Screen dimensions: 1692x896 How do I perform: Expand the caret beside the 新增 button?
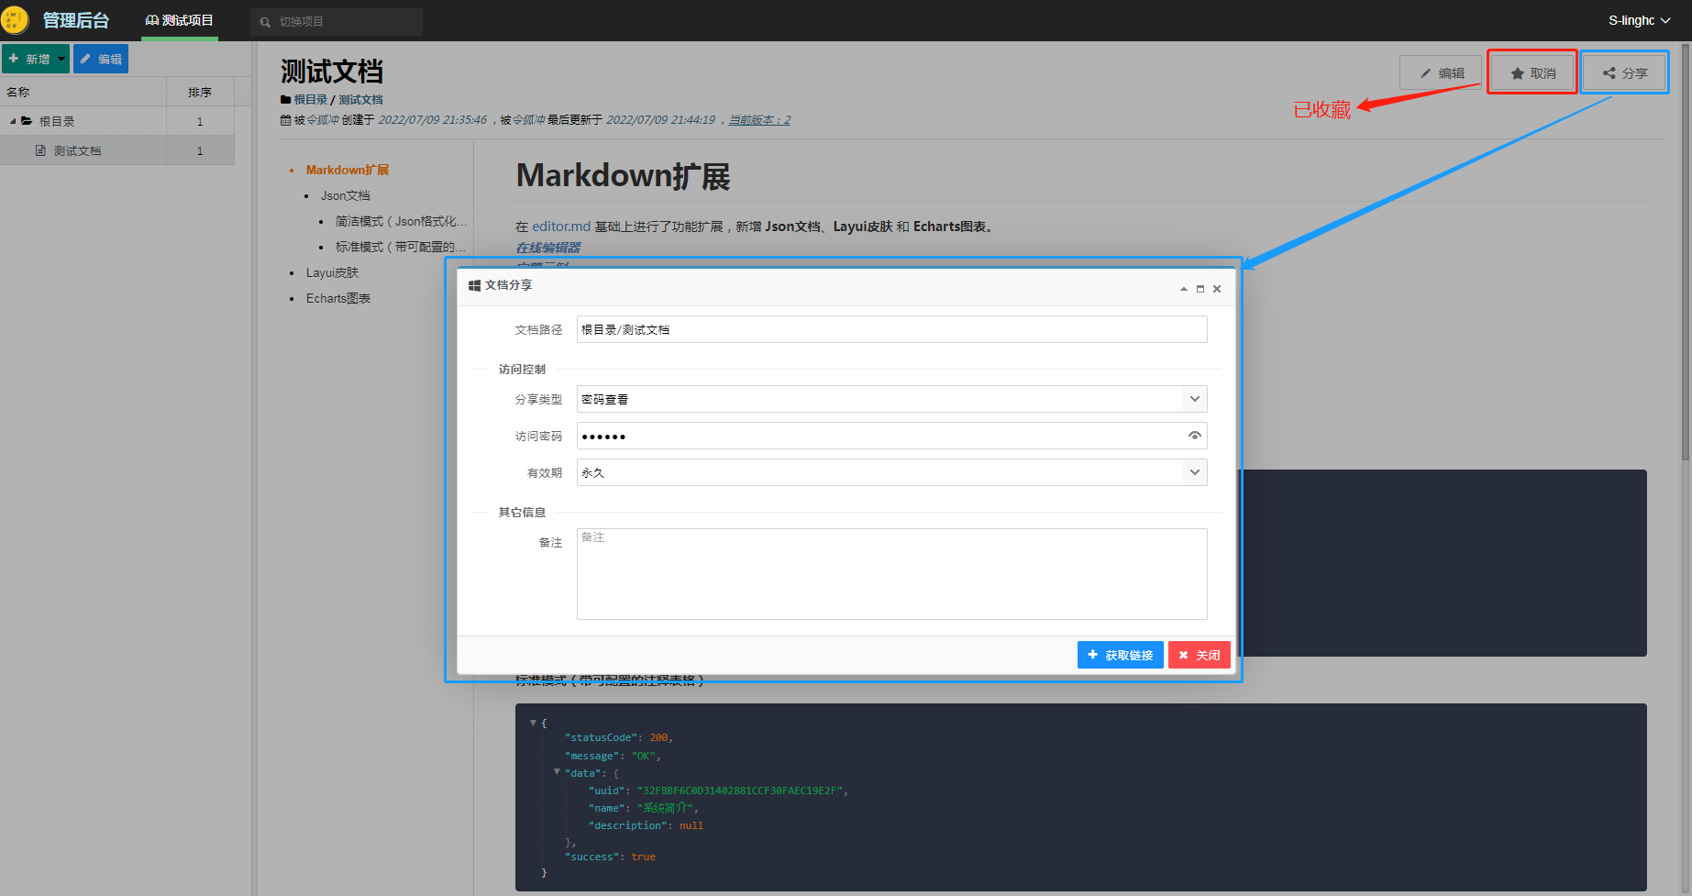[61, 59]
